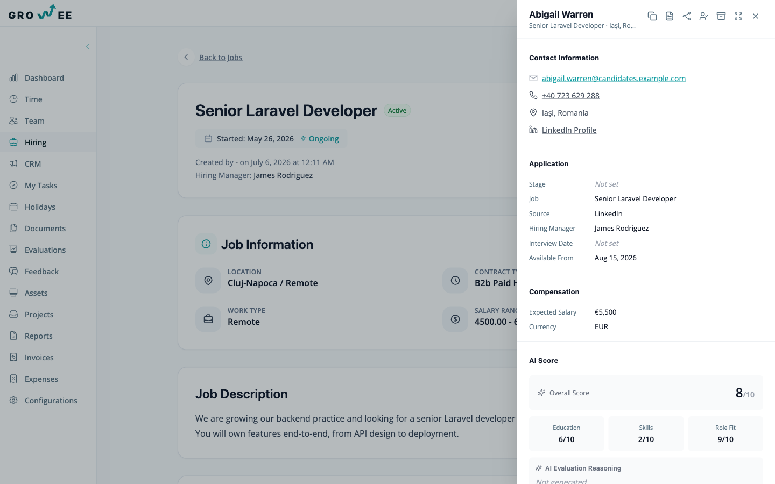Click the Overall Score 8/10 card
775x484 pixels.
(646, 393)
